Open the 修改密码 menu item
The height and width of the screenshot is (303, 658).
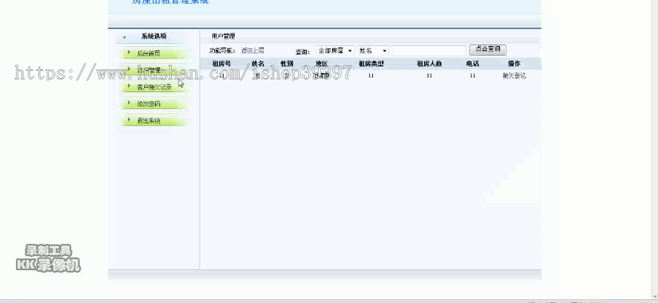pos(148,104)
